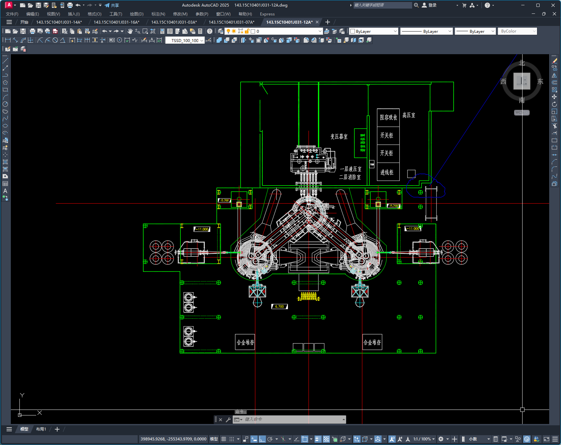Toggle transparency display in status bar
561x445 pixels.
tap(326, 439)
